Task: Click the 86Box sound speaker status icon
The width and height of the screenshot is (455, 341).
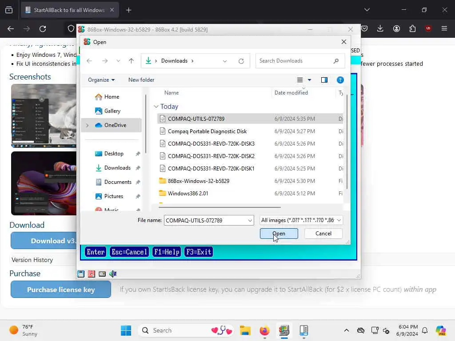Action: click(113, 274)
